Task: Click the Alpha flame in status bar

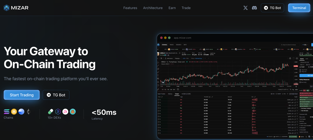Action: (300, 137)
